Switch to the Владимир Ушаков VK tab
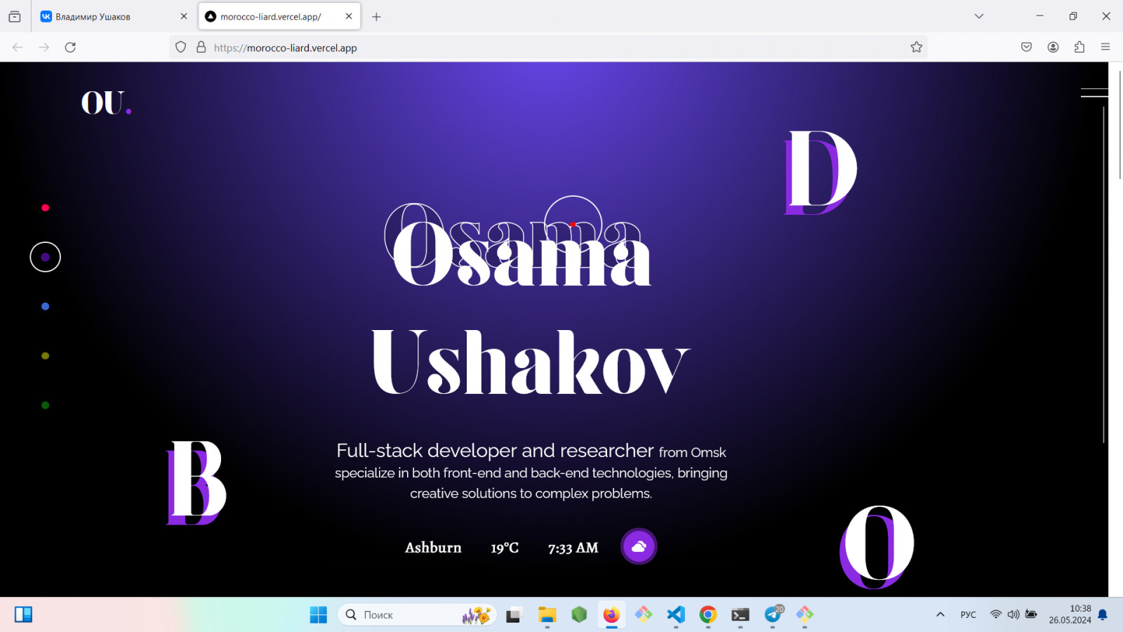 tap(114, 16)
